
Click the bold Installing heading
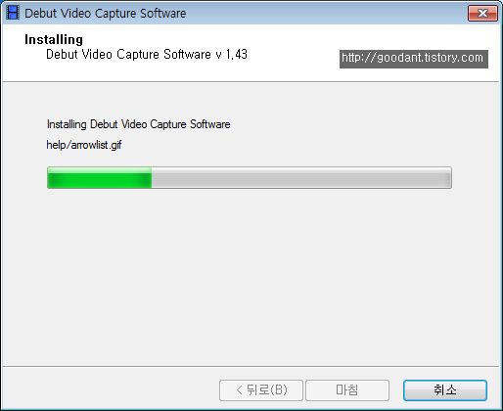pos(54,40)
